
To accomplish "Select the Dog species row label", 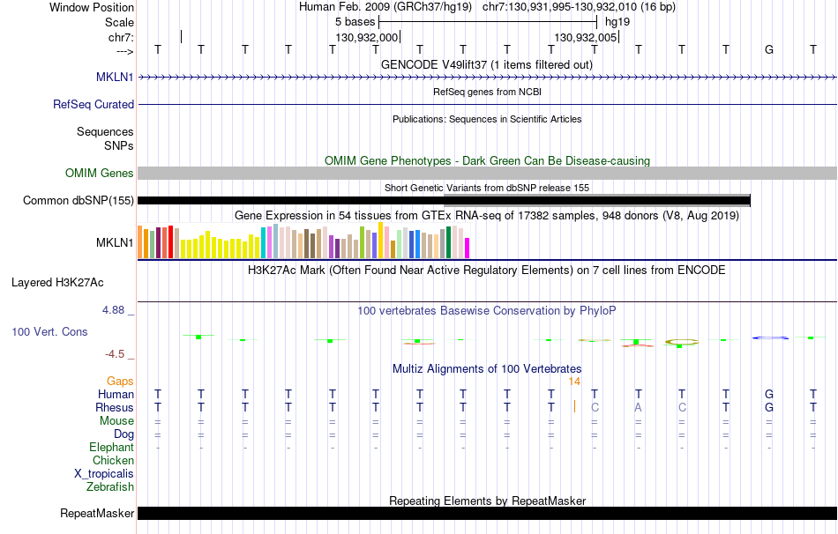I will (x=123, y=434).
